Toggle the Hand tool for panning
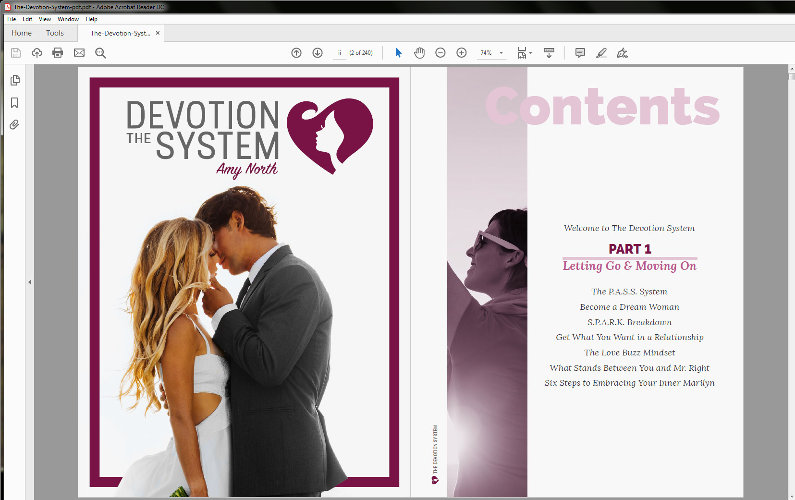Viewport: 795px width, 500px height. (x=420, y=53)
